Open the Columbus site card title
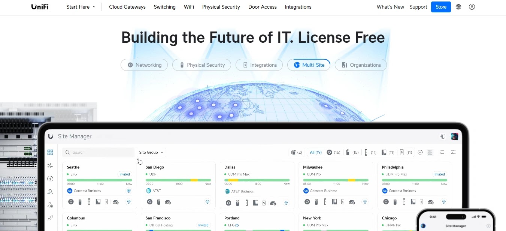Screen dimensions: 506x231 76,218
